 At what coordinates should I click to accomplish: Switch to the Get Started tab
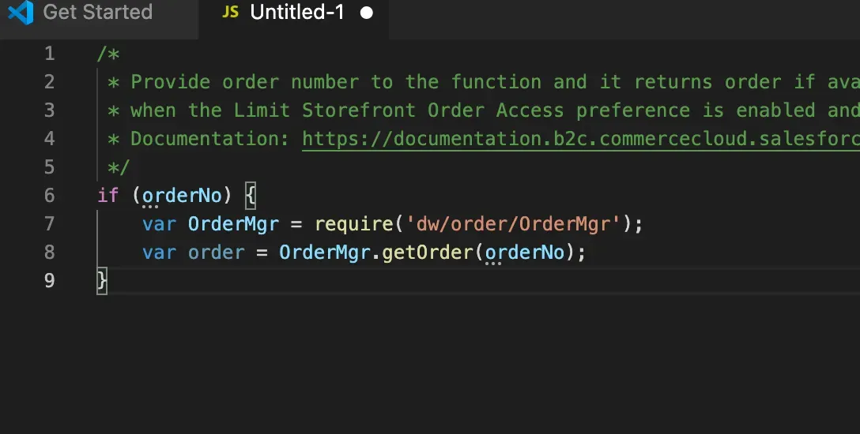click(97, 13)
